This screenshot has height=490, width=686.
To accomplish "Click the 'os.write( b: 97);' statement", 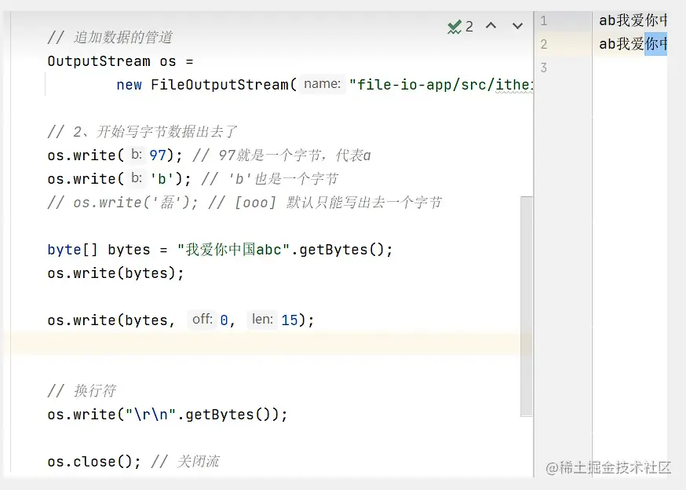I will [x=115, y=155].
